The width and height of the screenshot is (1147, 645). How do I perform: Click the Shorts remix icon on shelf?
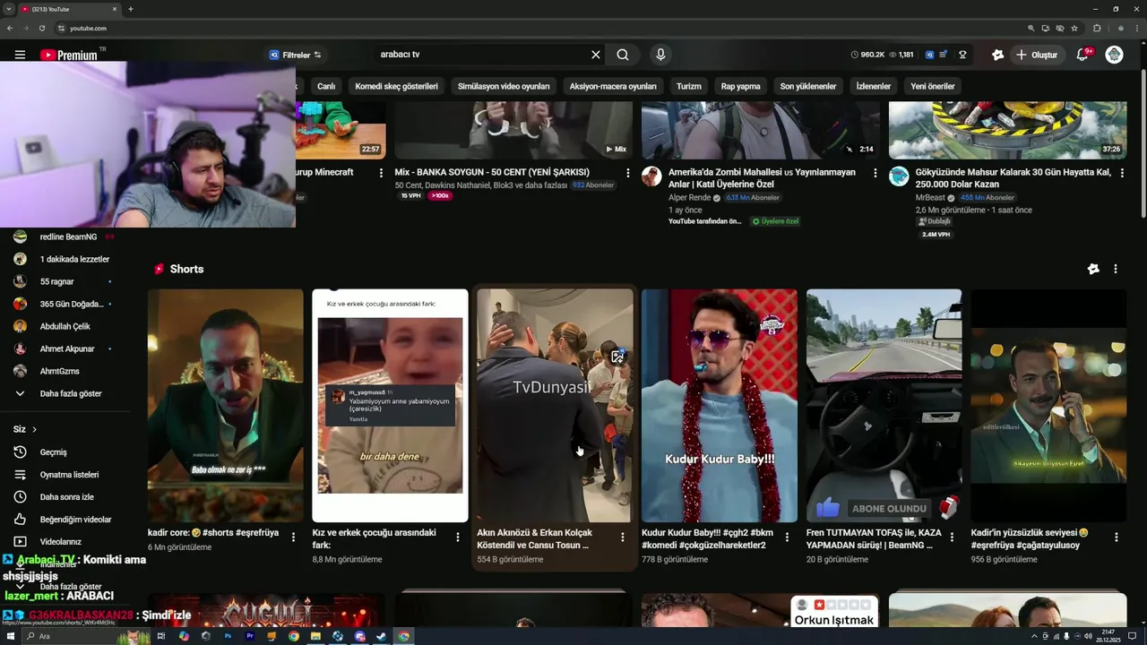pos(1093,269)
